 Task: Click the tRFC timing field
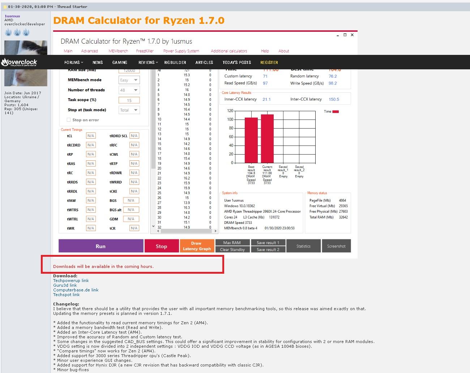134,145
